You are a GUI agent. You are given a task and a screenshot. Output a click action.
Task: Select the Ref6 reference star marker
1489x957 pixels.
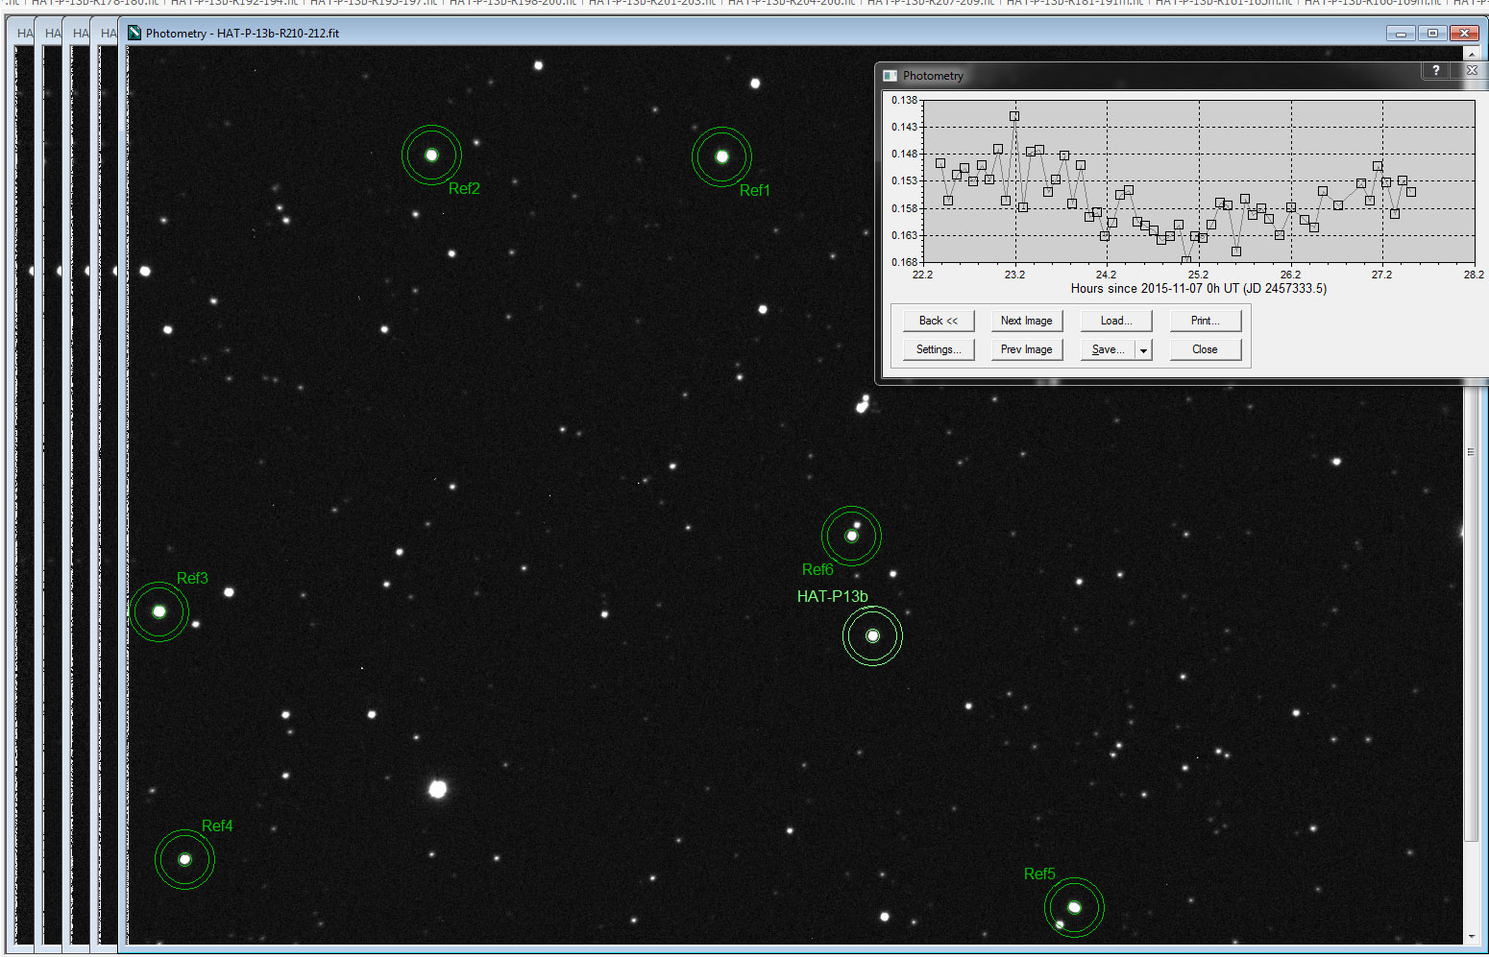click(851, 536)
